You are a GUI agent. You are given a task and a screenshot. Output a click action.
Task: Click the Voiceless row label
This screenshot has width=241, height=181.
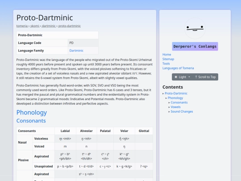pyautogui.click(x=44, y=139)
